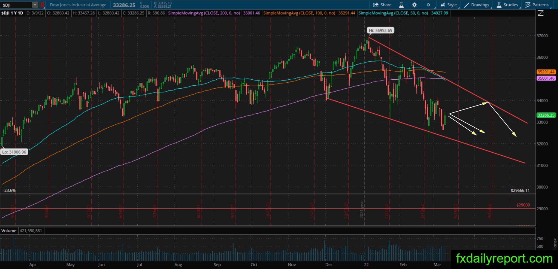Click the Feb label on time axis
Viewport: 558px width, 269px height.
403,265
